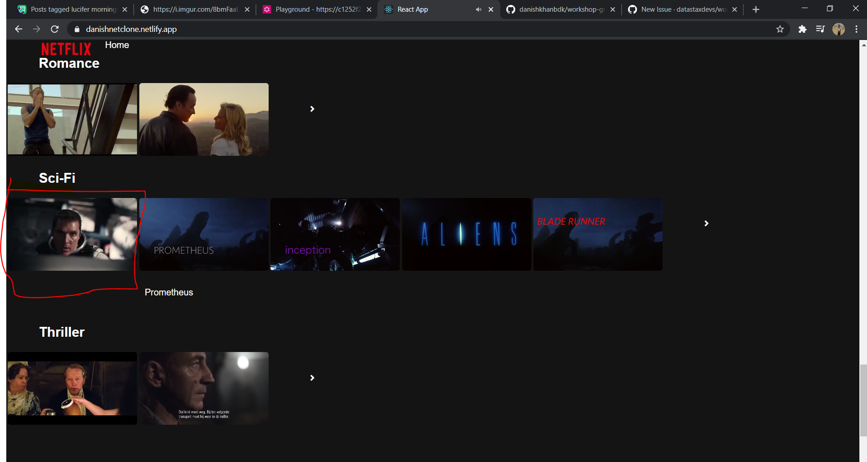
Task: Click the forward navigation arrow
Action: coord(36,29)
